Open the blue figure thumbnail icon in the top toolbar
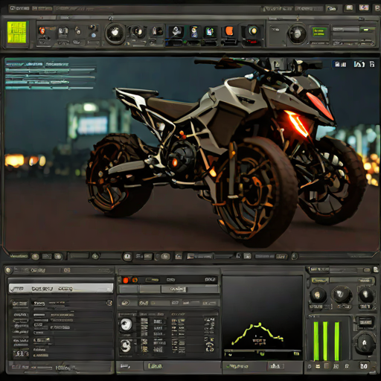Screen dimensions: 381x381 (x=194, y=31)
